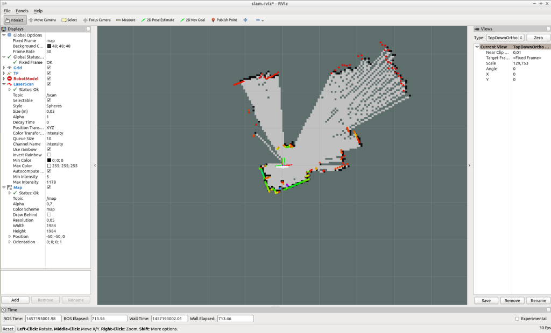Open the view Type dropdown
Image resolution: width=551 pixels, height=333 pixels.
[504, 38]
